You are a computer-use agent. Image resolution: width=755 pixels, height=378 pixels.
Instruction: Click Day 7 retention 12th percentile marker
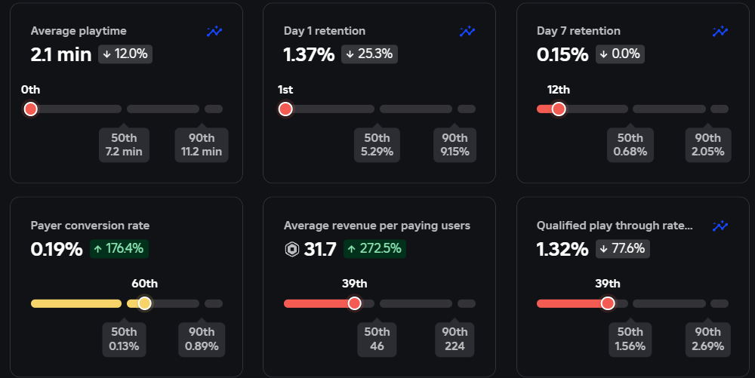[559, 109]
